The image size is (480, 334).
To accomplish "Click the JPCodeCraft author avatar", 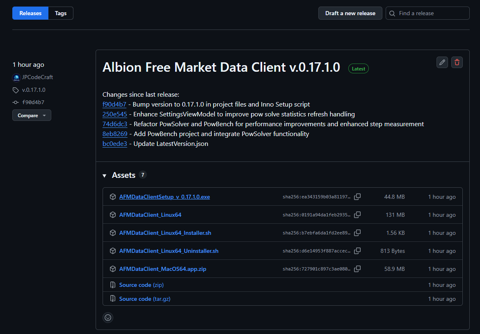I will click(16, 77).
